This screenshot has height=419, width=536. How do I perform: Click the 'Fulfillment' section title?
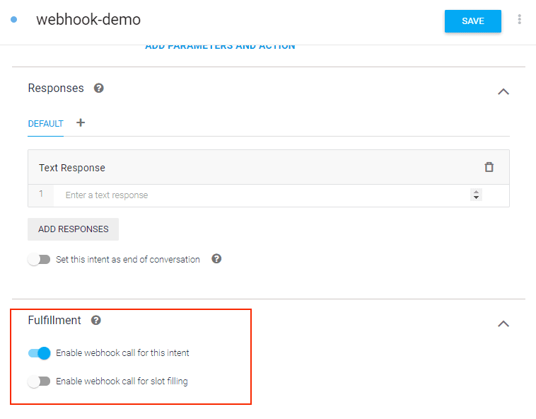[x=54, y=321]
